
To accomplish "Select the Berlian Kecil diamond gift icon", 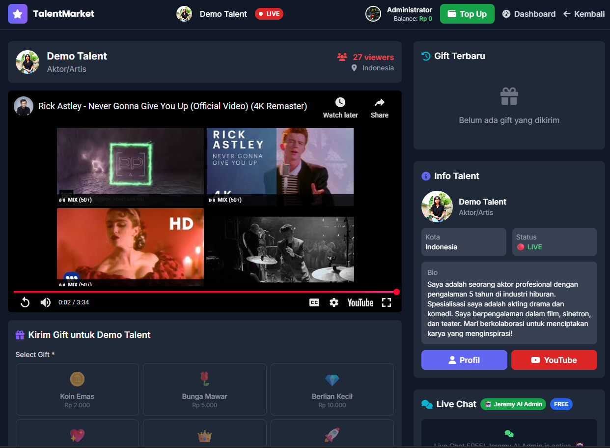I will click(x=332, y=379).
